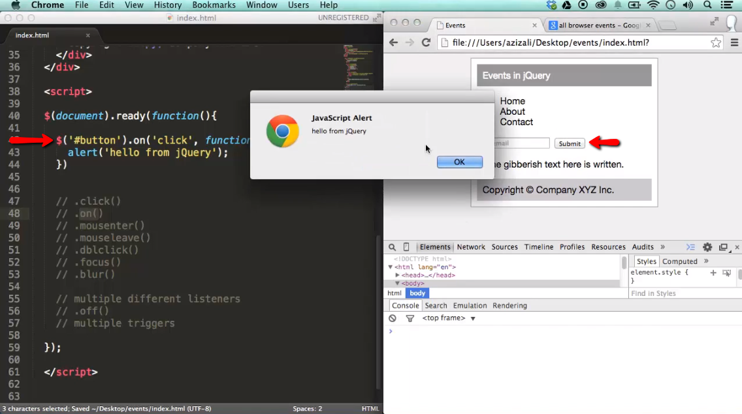
Task: Add a new style rule with the plus icon
Action: click(714, 273)
